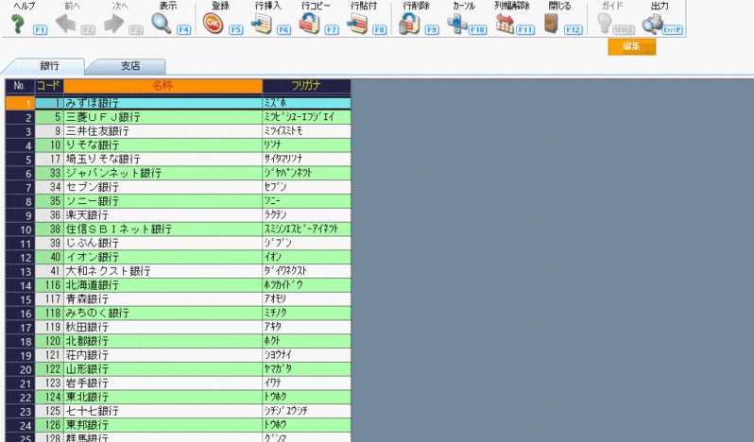The width and height of the screenshot is (754, 442).
Task: Click the F4 key badge
Action: pyautogui.click(x=183, y=30)
